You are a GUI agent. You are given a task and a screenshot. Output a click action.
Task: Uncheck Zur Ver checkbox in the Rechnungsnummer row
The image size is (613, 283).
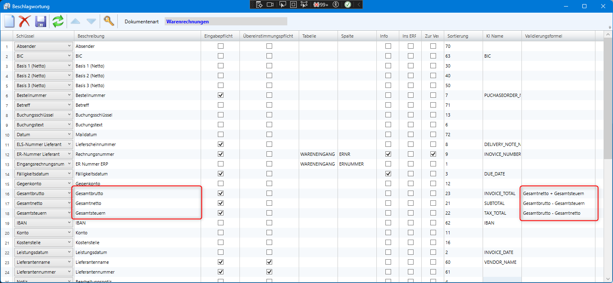click(433, 154)
